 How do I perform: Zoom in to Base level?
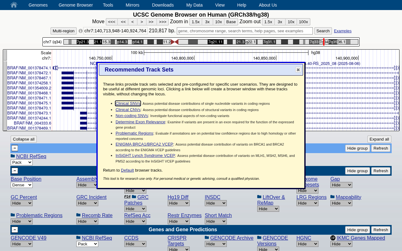[x=231, y=22]
